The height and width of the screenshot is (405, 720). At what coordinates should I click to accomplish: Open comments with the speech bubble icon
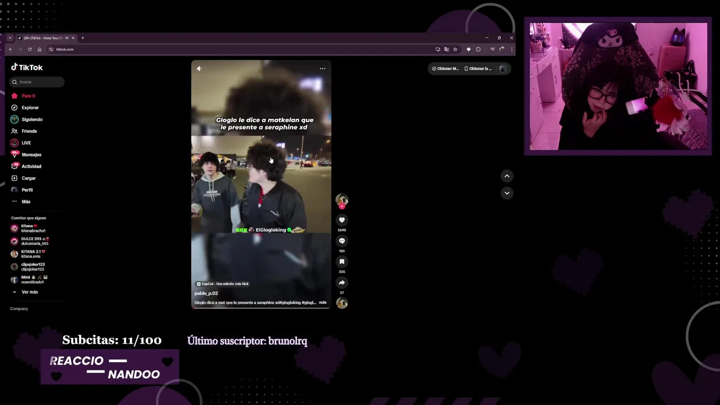tap(341, 241)
